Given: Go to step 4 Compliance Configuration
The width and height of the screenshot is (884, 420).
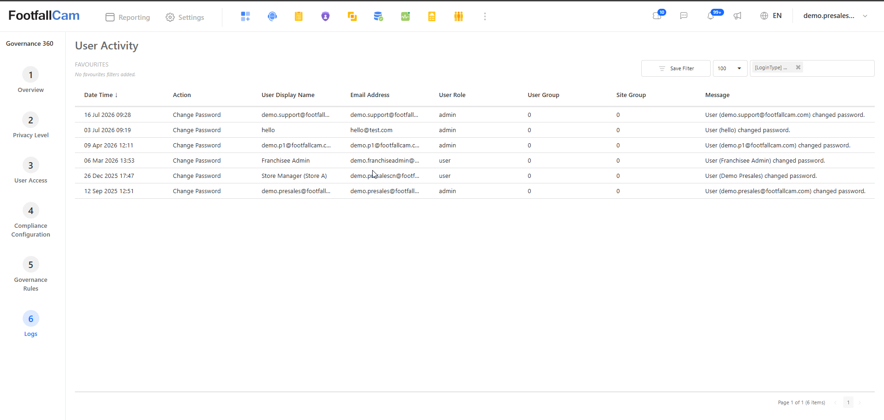Looking at the screenshot, I should 31,220.
